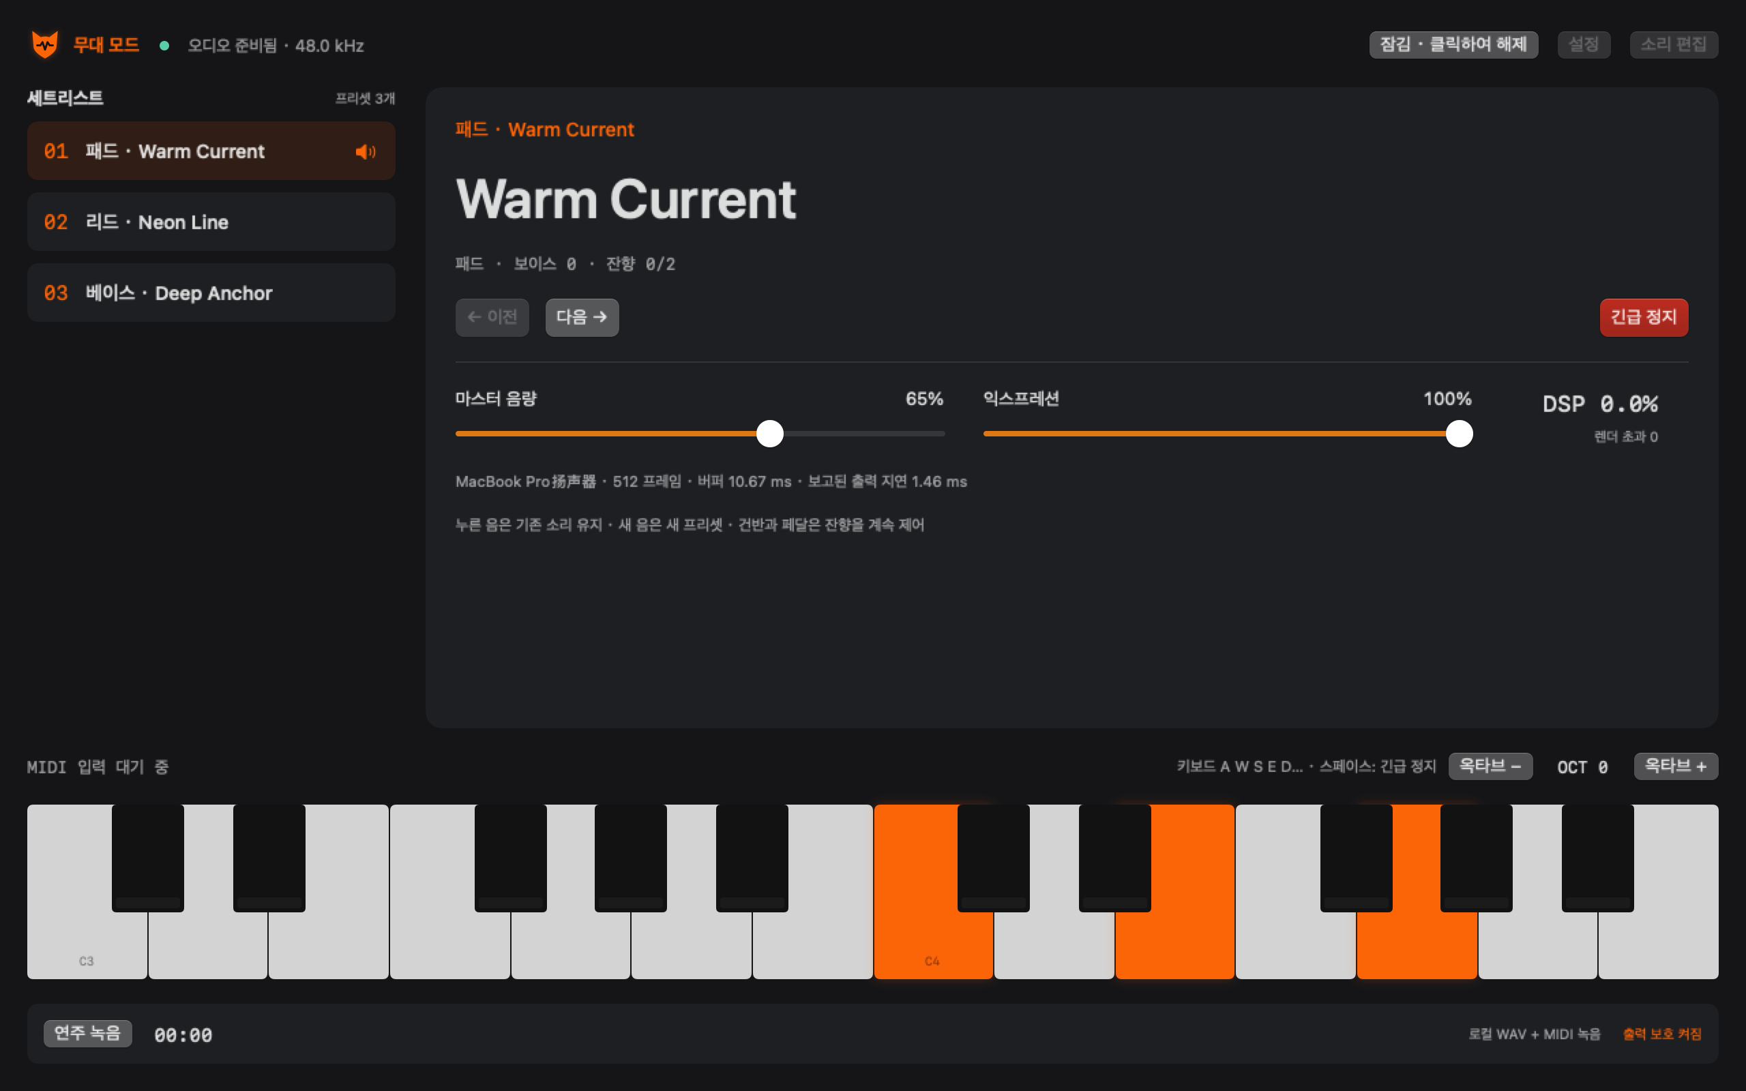Play the C#3 black key right of C3
The width and height of the screenshot is (1746, 1091).
pos(147,857)
